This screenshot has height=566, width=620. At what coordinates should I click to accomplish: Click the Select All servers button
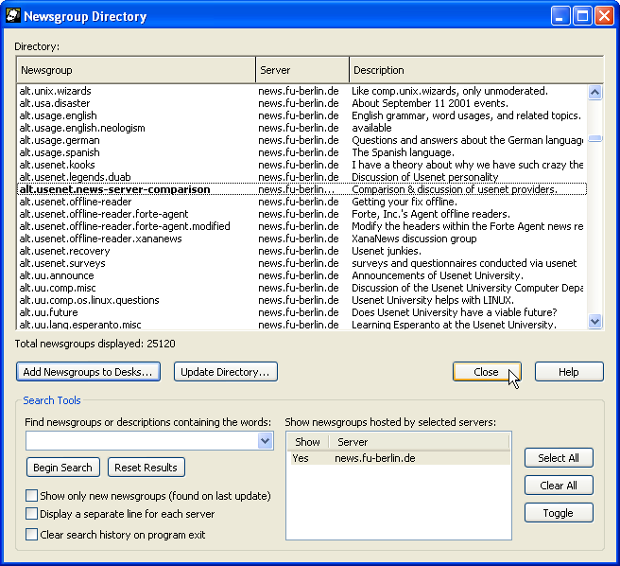pyautogui.click(x=559, y=458)
